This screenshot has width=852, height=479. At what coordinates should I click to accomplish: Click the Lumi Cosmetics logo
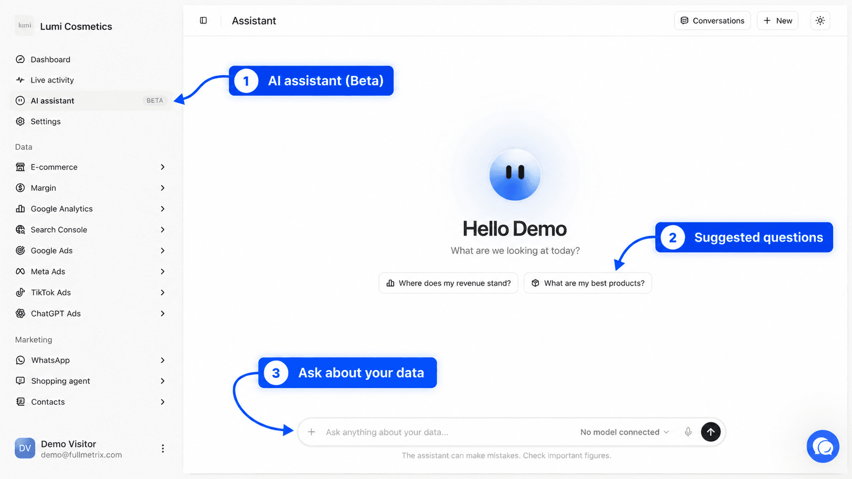click(x=24, y=25)
